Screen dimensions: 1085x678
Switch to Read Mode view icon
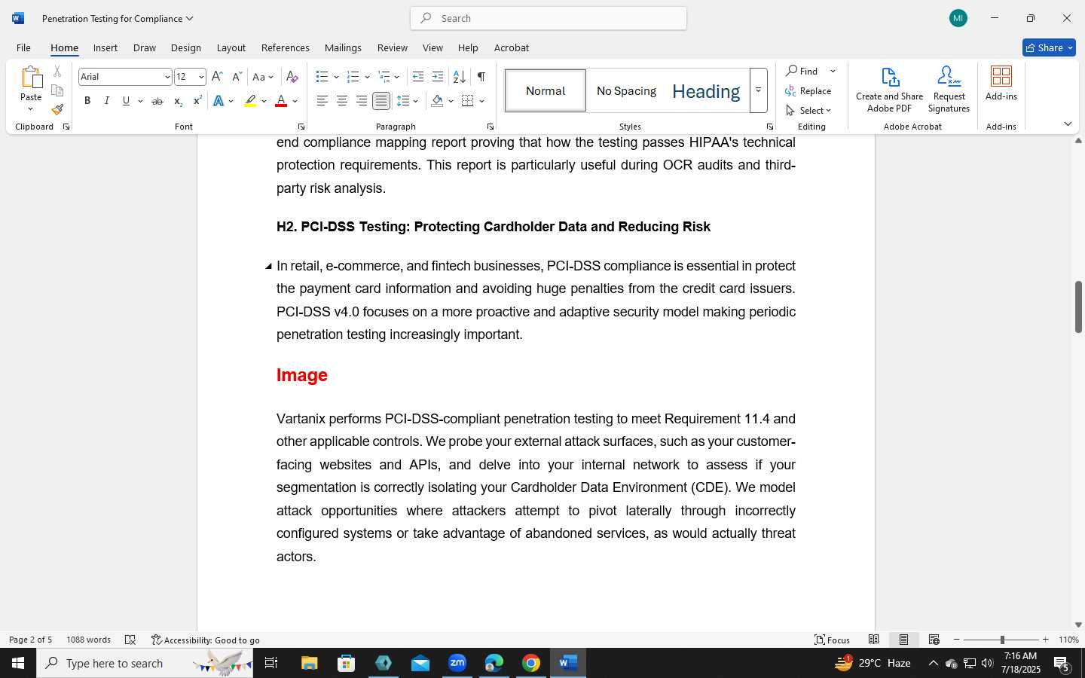pos(874,640)
